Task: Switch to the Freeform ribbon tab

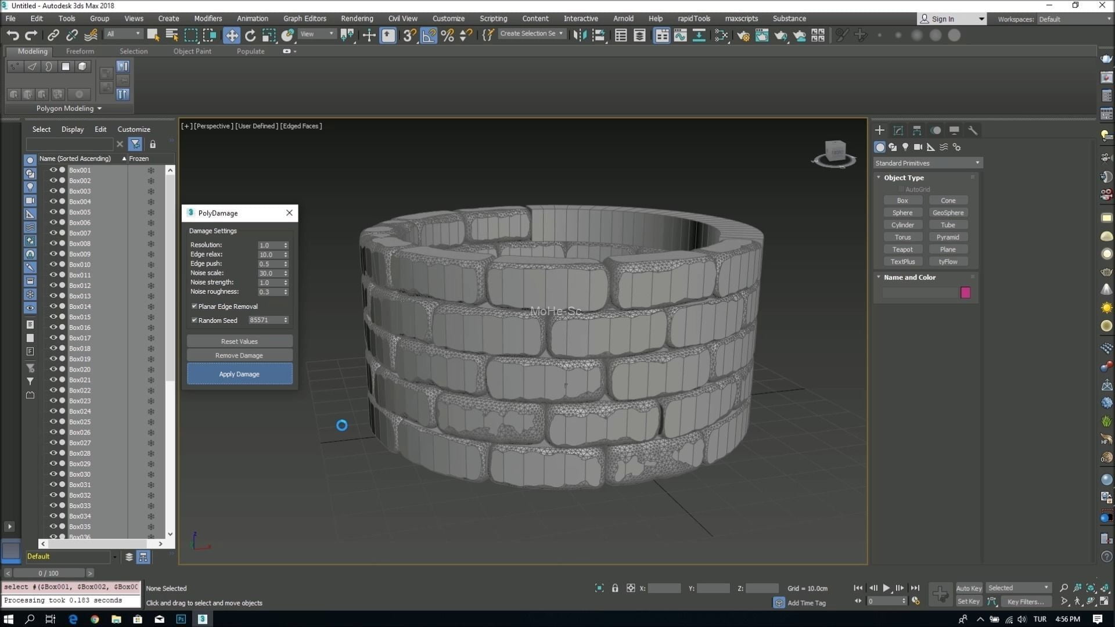Action: click(80, 51)
